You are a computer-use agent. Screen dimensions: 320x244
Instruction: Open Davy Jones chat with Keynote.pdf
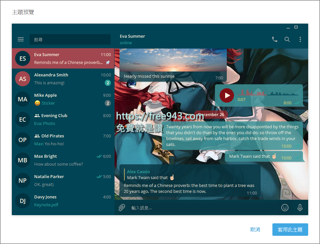point(63,201)
